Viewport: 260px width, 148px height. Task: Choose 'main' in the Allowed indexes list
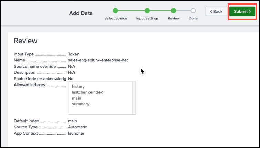[x=76, y=98]
